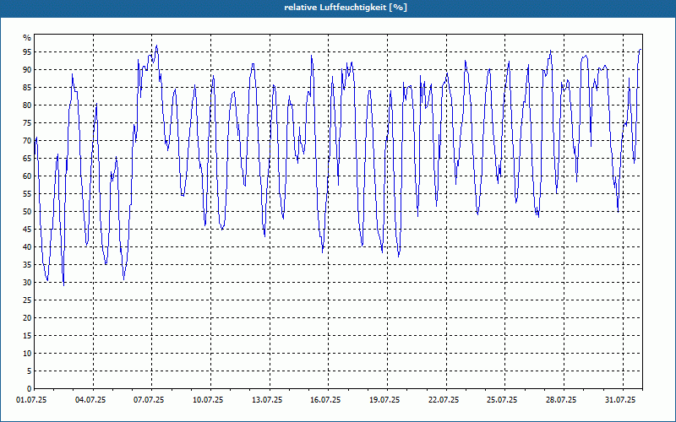Select the 25.07.25 date label
Image resolution: width=676 pixels, height=422 pixels.
click(503, 400)
